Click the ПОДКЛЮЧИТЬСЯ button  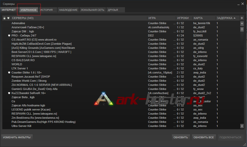tap(230, 137)
